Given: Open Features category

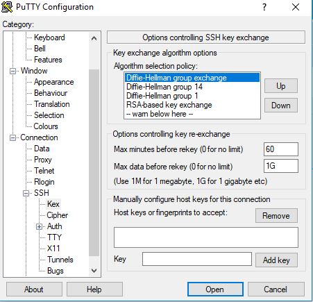Looking at the screenshot, I should point(48,60).
